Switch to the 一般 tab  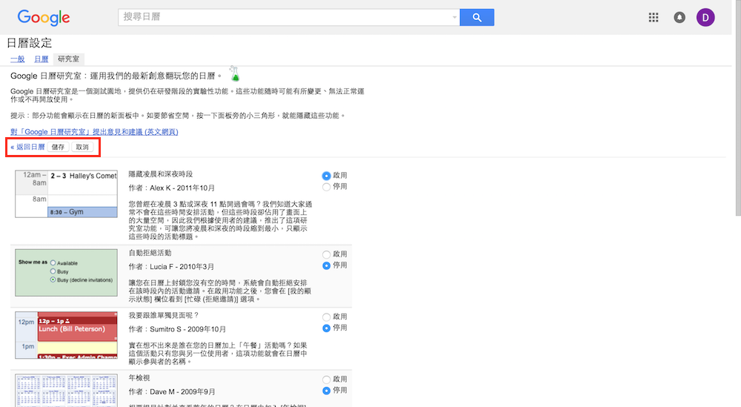click(x=17, y=59)
